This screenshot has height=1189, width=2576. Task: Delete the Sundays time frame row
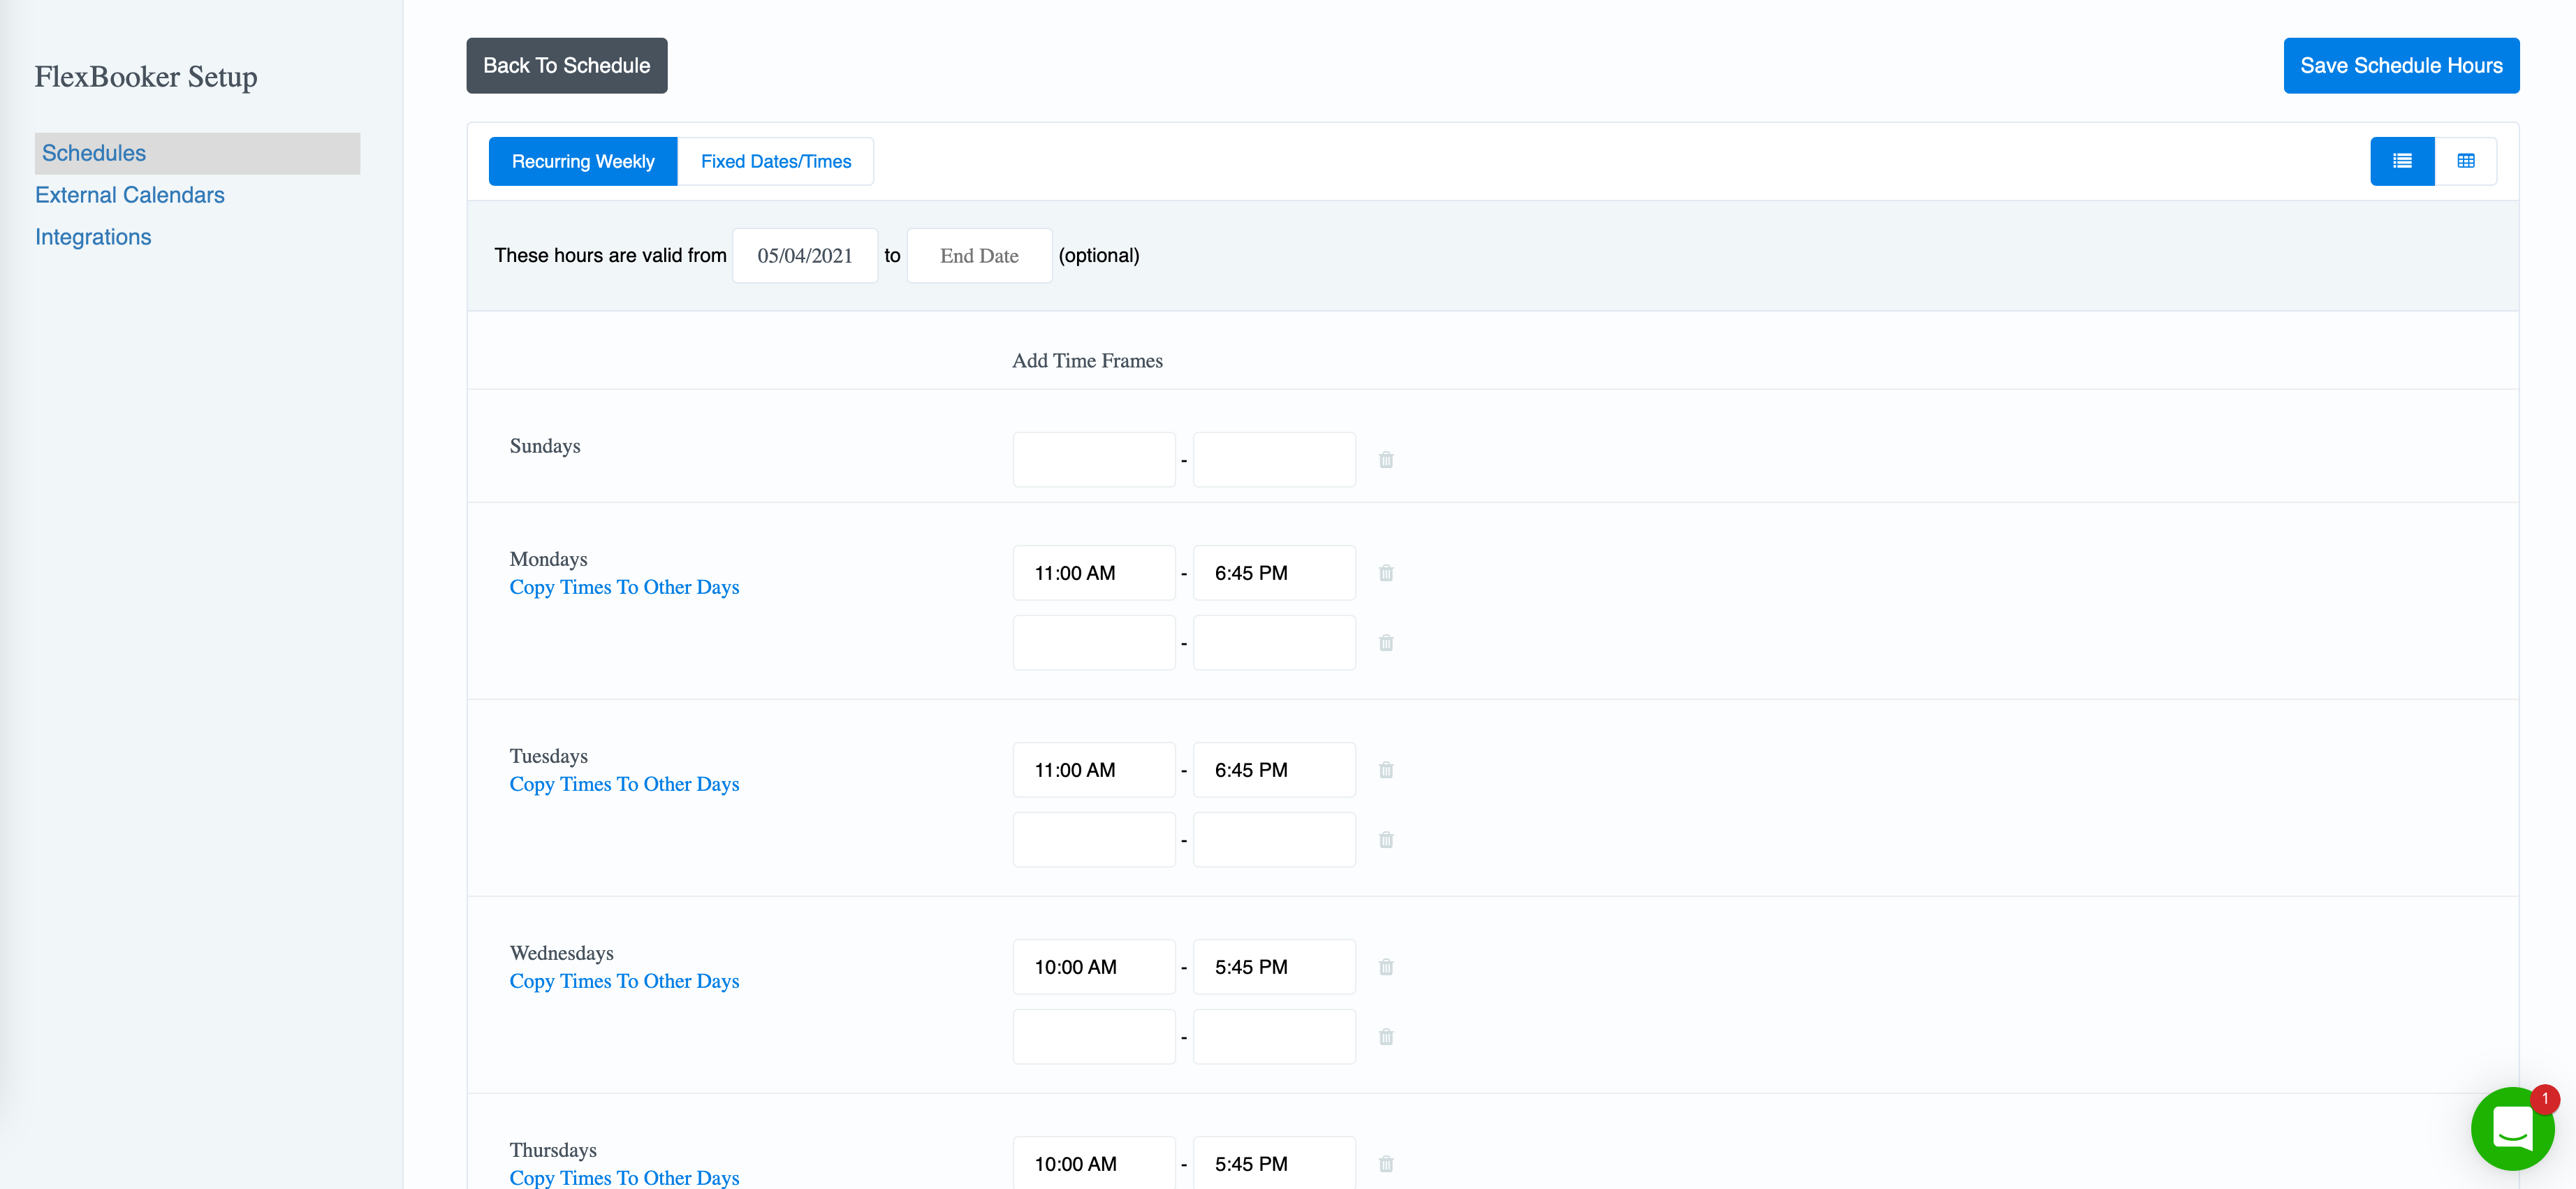pos(1386,460)
